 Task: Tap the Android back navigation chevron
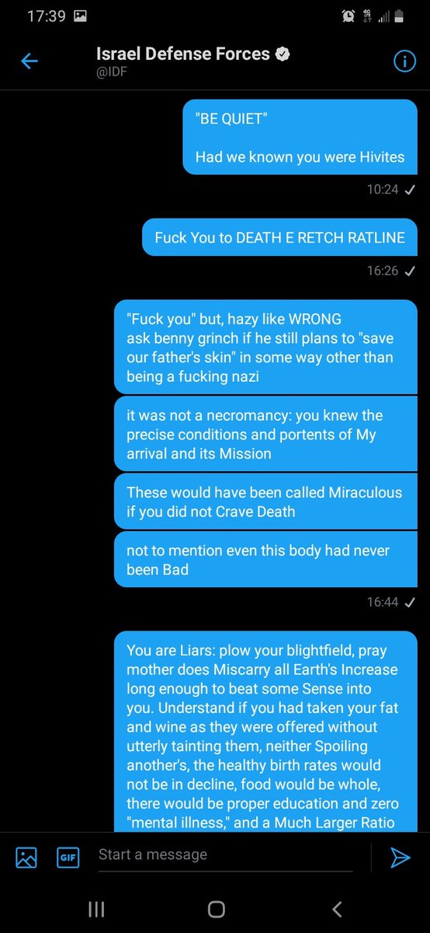coord(336,909)
